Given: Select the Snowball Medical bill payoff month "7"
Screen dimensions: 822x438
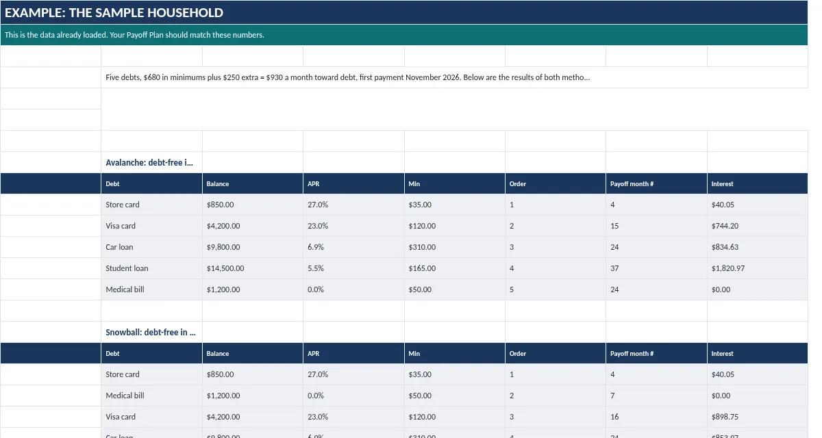Looking at the screenshot, I should tap(656, 396).
